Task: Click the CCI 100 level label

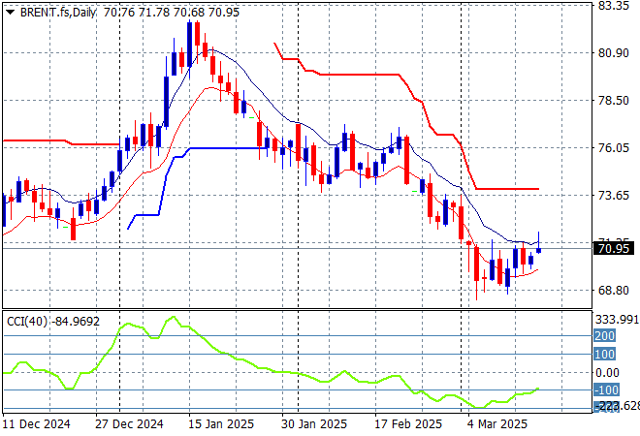Action: [x=604, y=354]
